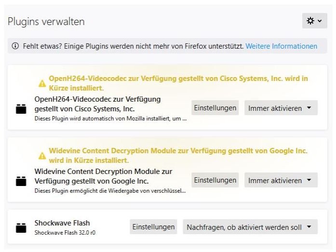Expand OpenH264 'Immer aktivieren' dropdown

coord(281,108)
